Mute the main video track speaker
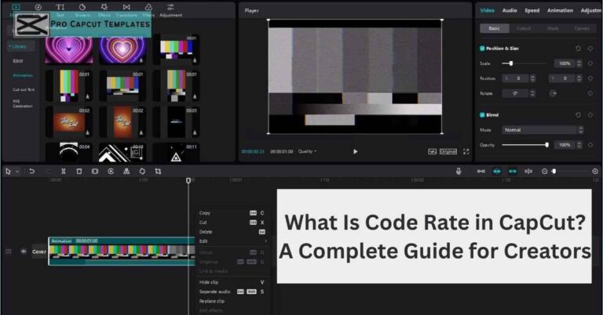 pos(24,252)
